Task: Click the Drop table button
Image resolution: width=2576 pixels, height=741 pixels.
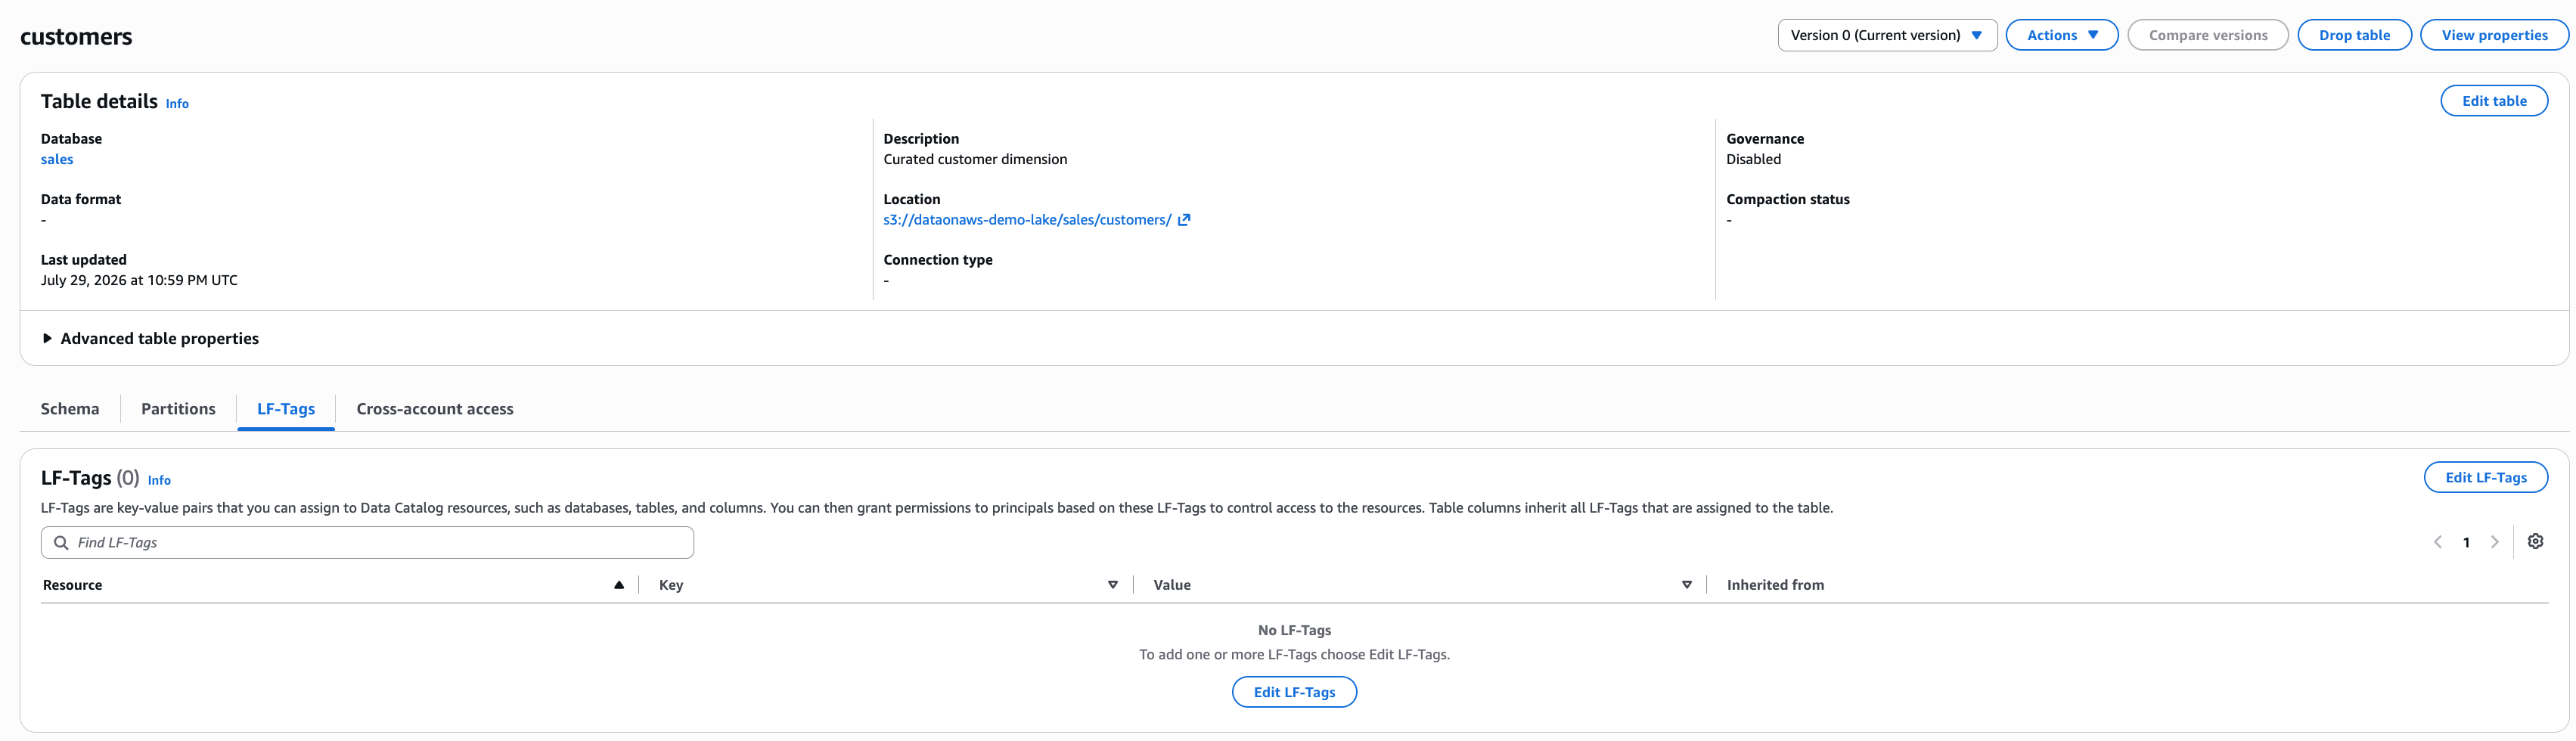Action: 2354,35
